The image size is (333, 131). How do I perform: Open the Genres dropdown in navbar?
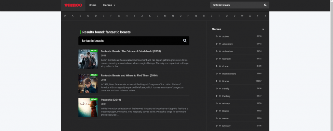[109, 5]
